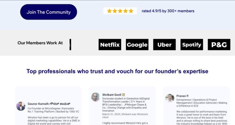Click the five-star rating graphic
This screenshot has height=125, width=235.
(x=120, y=11)
